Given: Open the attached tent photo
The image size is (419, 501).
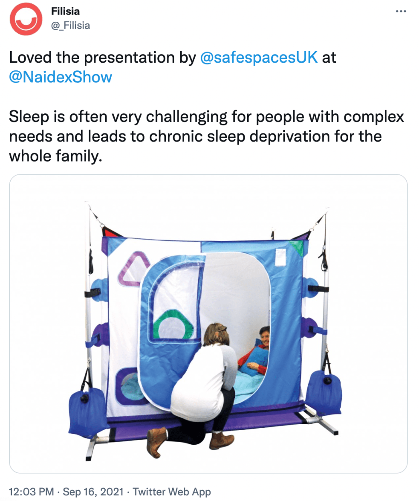Looking at the screenshot, I should click(x=208, y=323).
